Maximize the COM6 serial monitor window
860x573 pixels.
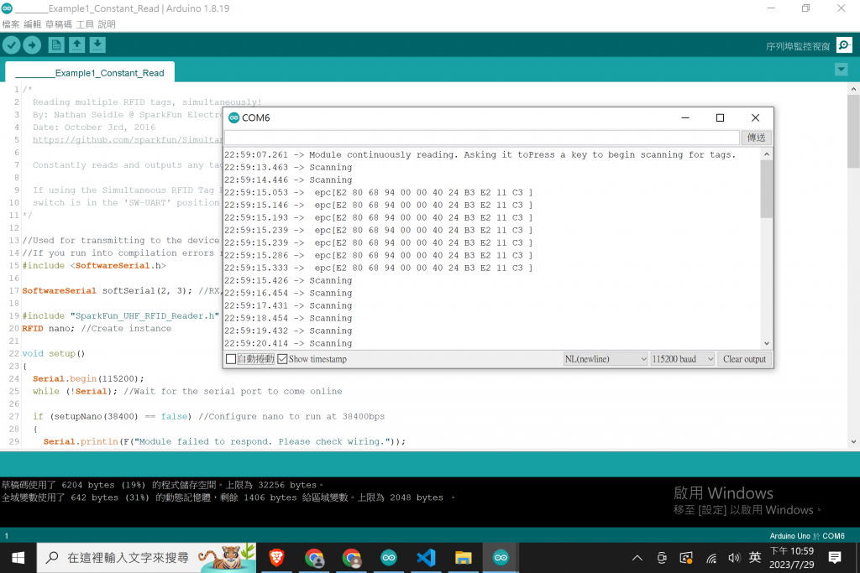click(720, 117)
